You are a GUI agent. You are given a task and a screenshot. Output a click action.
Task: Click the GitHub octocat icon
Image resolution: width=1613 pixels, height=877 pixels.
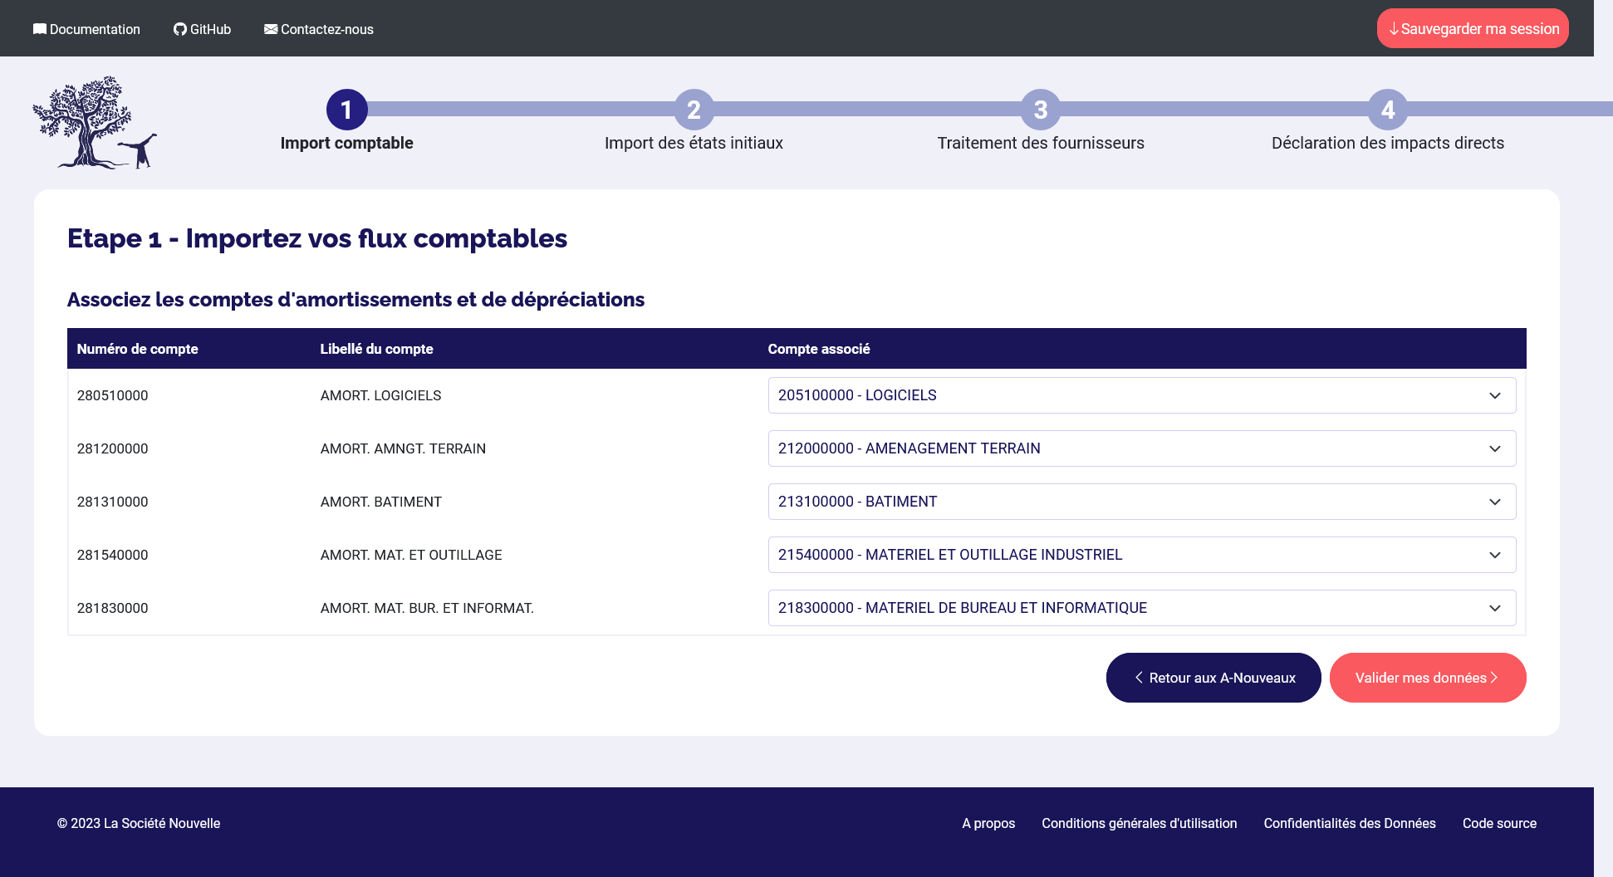pyautogui.click(x=180, y=29)
